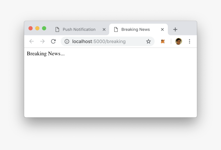Click the green zoom traffic light

(x=44, y=28)
